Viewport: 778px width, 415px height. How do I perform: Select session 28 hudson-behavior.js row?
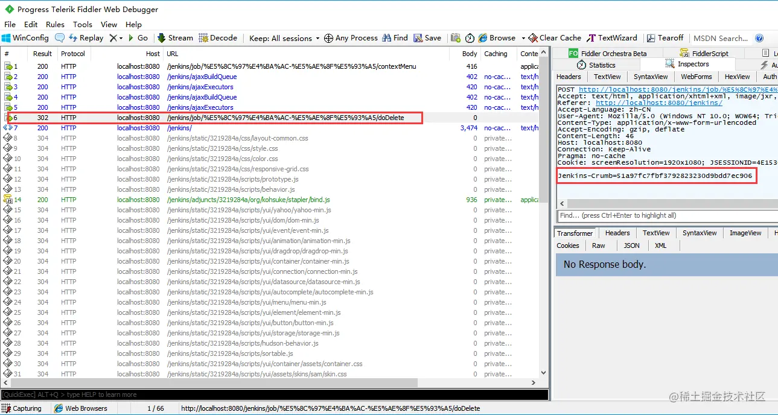(x=269, y=343)
